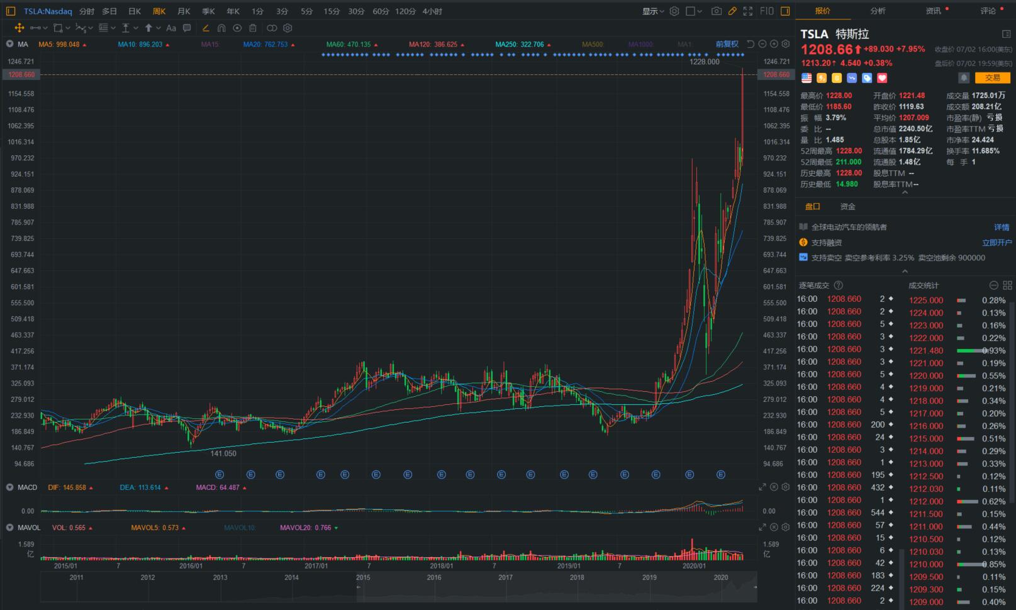1016x610 pixels.
Task: Click the timeline navigator overview strip
Action: tap(399, 587)
